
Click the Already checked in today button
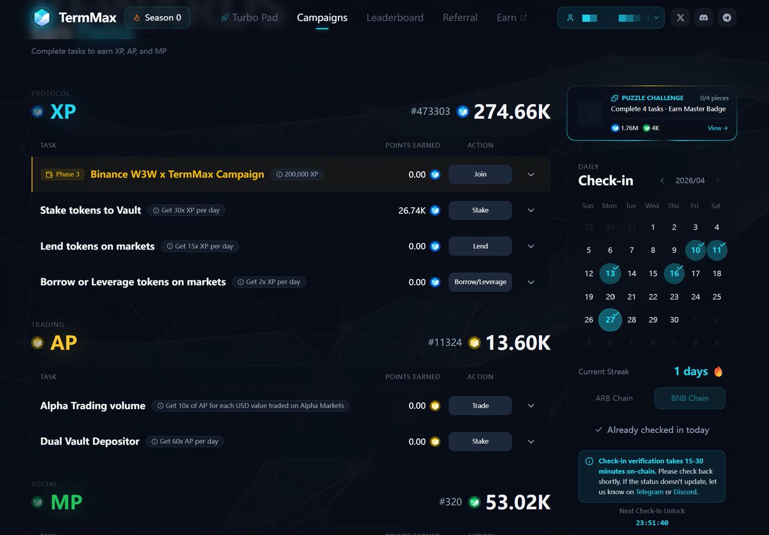[652, 430]
